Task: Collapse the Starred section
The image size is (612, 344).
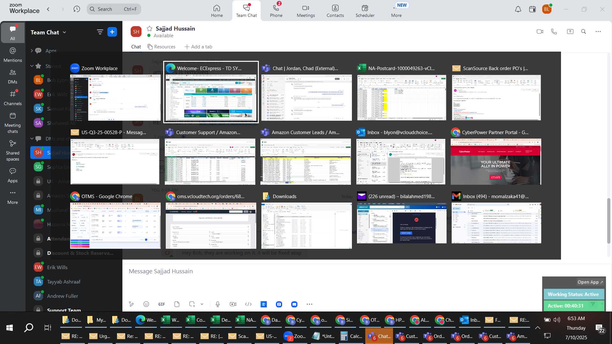Action: pos(32,66)
